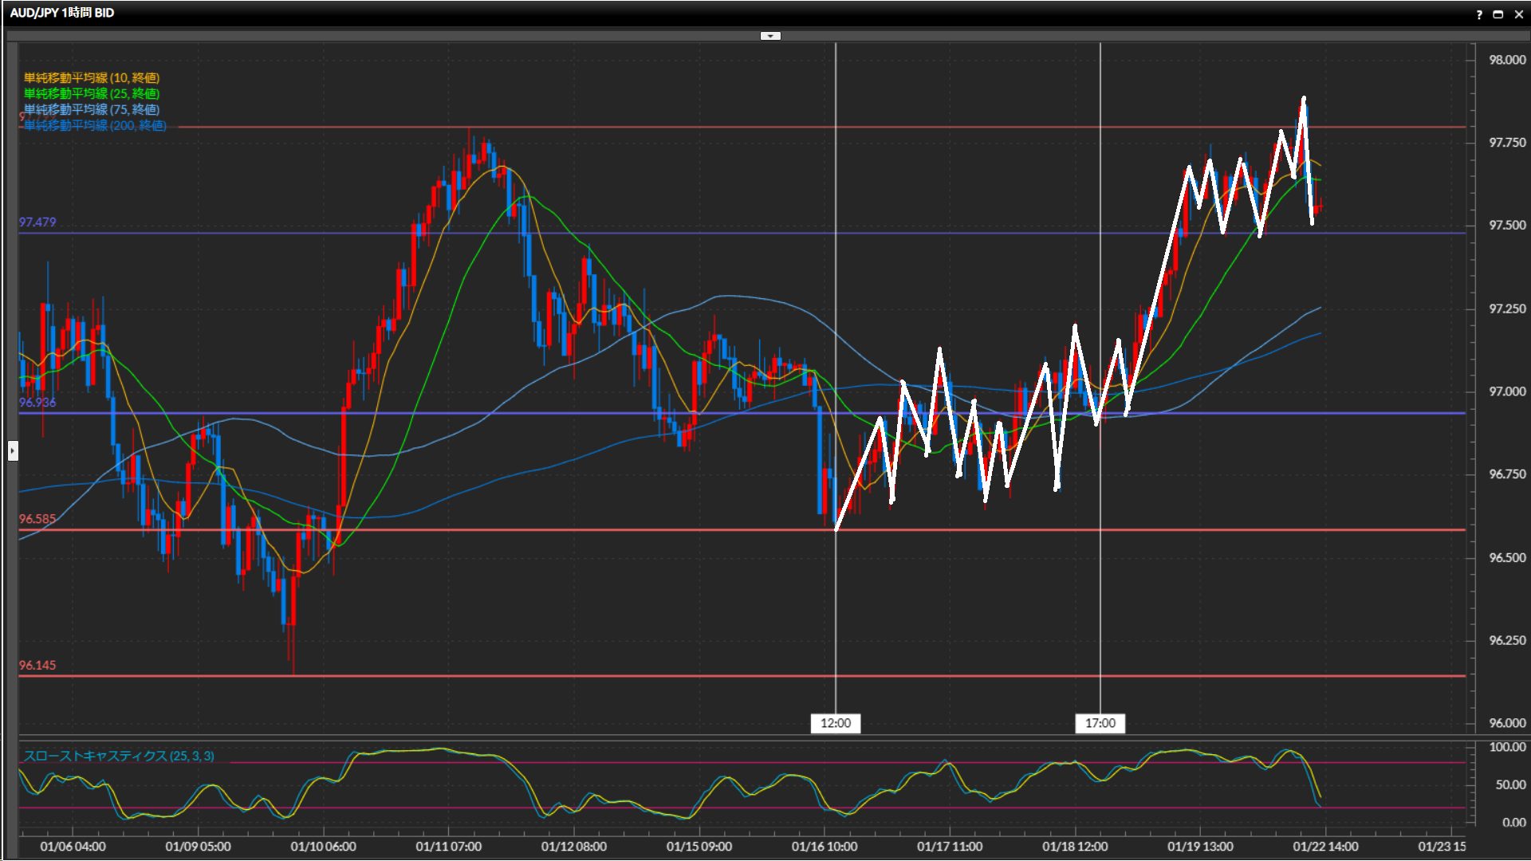This screenshot has height=861, width=1531.
Task: Select the 96.145 red line label
Action: [37, 666]
